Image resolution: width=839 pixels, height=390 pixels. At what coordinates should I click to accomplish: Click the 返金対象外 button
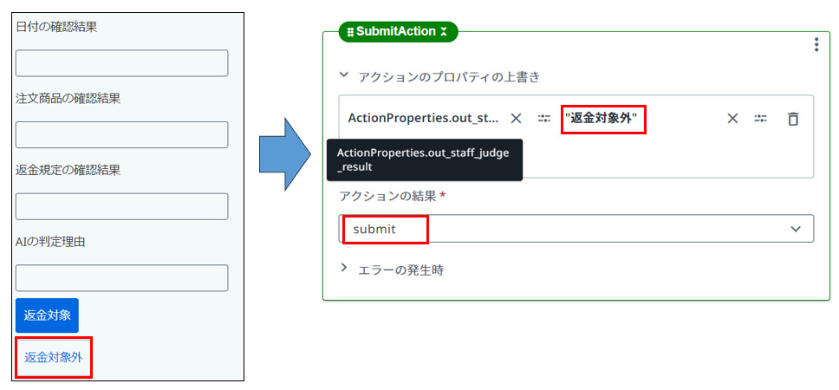54,357
